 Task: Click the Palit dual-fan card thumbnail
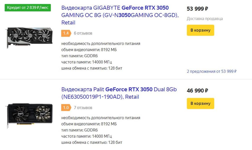pyautogui.click(x=30, y=113)
